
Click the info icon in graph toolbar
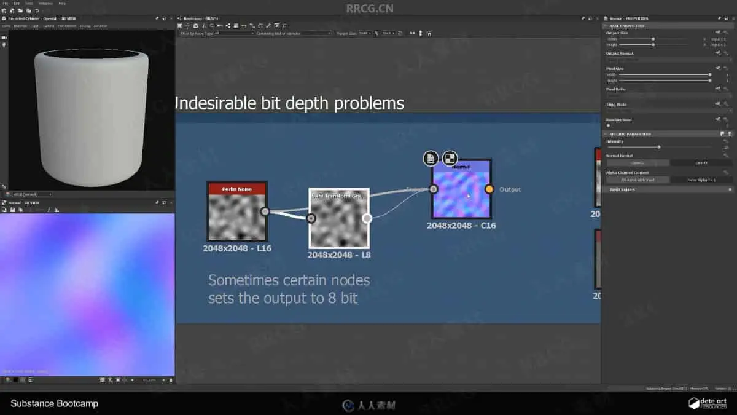(x=204, y=26)
